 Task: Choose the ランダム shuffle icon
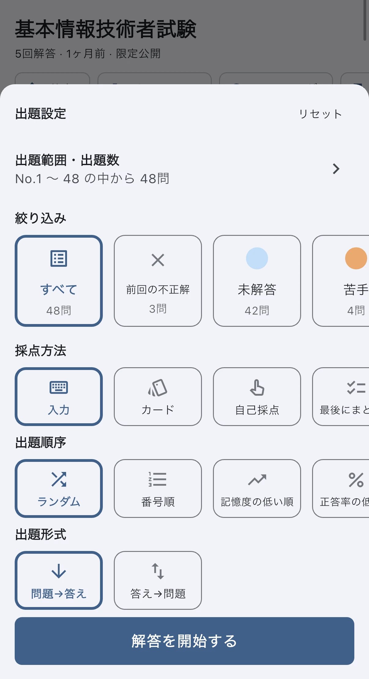pos(59,479)
